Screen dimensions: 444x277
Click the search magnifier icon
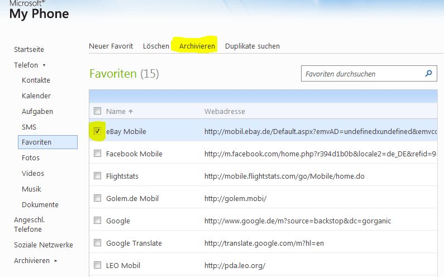pyautogui.click(x=429, y=73)
